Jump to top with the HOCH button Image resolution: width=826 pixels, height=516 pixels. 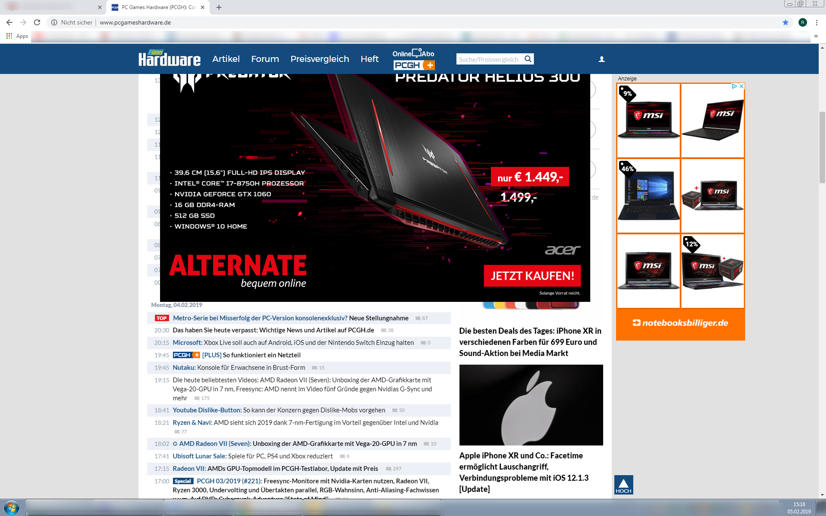pyautogui.click(x=623, y=485)
